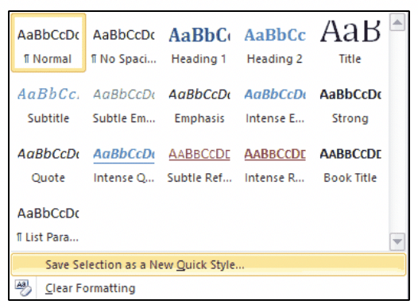This screenshot has width=418, height=308.
Task: Select the Subtitle style
Action: coord(48,102)
